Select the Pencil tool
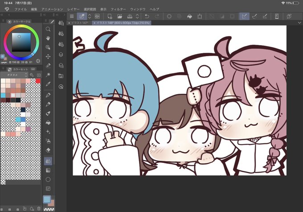Image resolution: width=303 pixels, height=212 pixels. [x=48, y=104]
